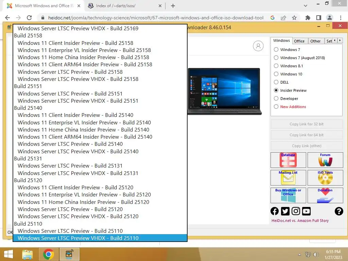Switch to the Other tab

(315, 41)
